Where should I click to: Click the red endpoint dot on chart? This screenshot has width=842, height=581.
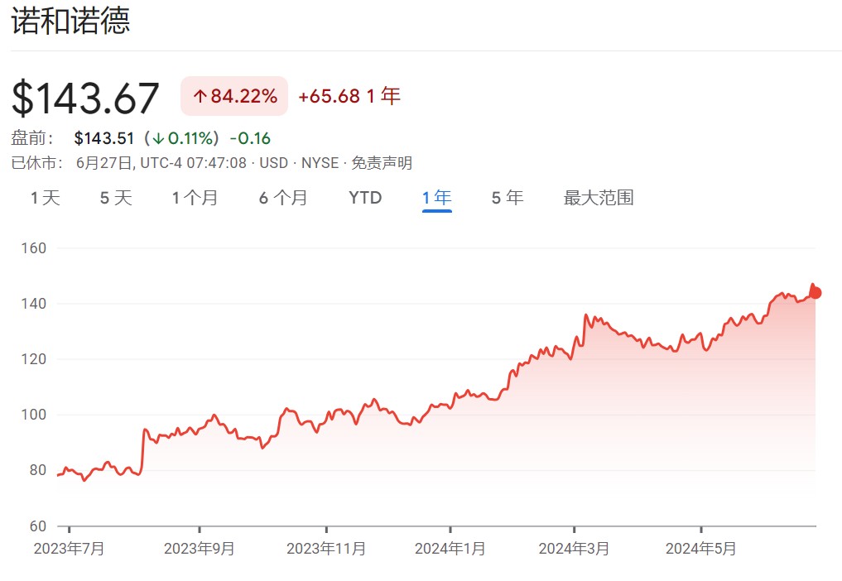816,292
